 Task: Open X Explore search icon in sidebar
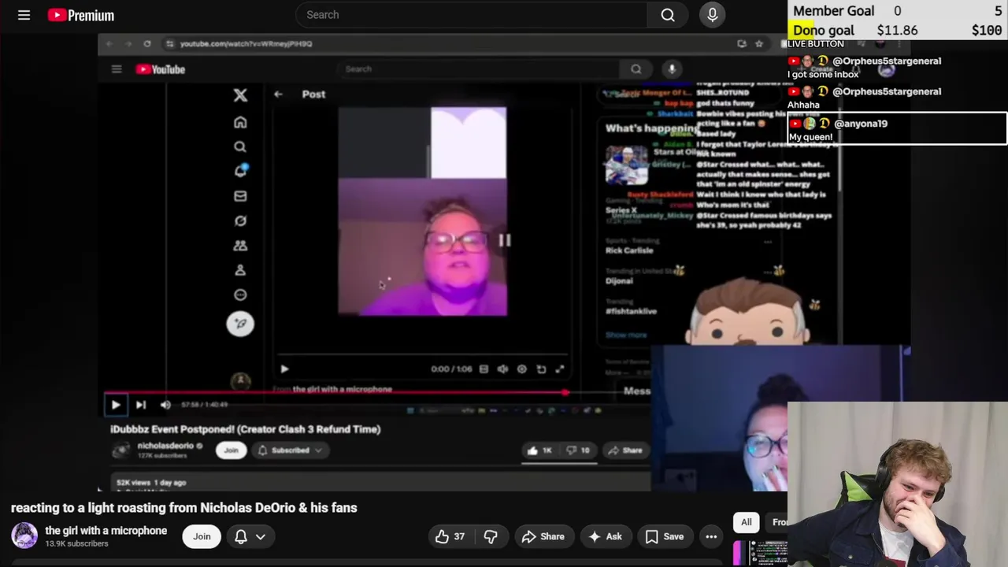click(x=240, y=146)
